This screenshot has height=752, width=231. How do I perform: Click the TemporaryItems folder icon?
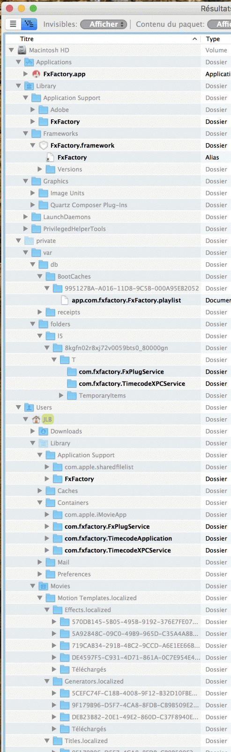(x=72, y=395)
